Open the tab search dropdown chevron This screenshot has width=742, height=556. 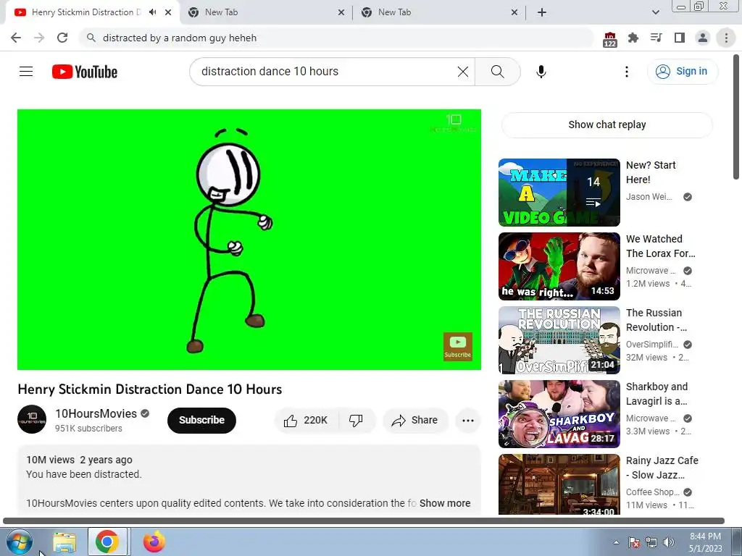pos(655,12)
